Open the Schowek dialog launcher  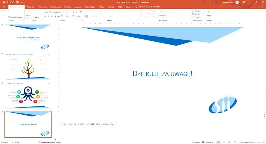(x=23, y=21)
